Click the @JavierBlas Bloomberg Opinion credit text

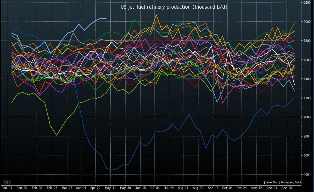click(283, 182)
